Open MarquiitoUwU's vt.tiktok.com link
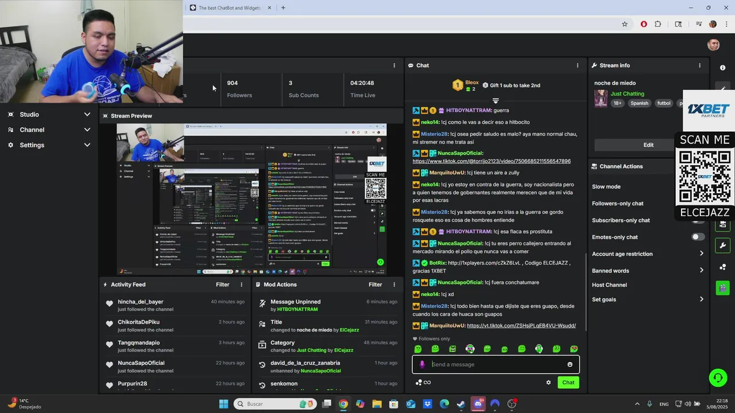 pos(521,326)
